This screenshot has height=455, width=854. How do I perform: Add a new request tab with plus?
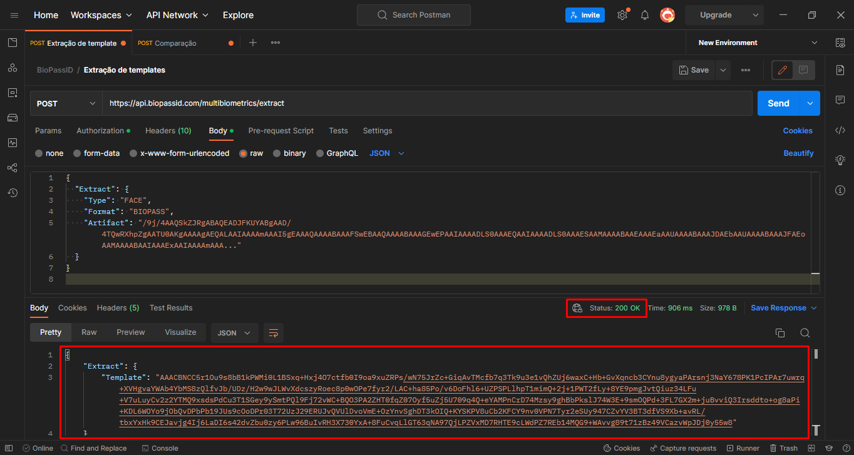(253, 43)
